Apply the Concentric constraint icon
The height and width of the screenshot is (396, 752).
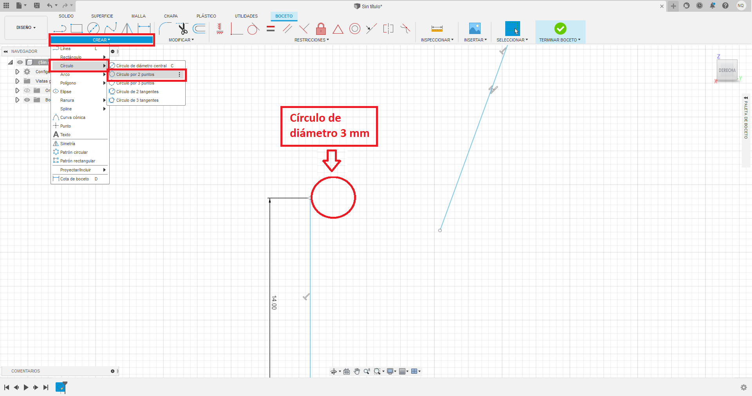[355, 29]
